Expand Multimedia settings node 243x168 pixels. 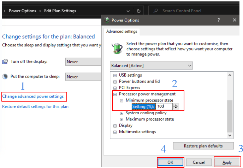[115, 133]
